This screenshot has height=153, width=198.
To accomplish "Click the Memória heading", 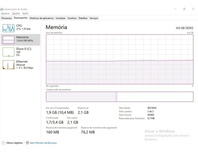I will coord(56,27).
